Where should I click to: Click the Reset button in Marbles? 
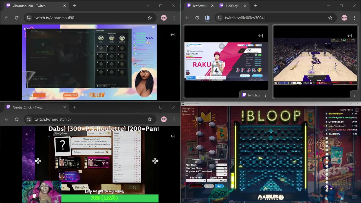209,186
